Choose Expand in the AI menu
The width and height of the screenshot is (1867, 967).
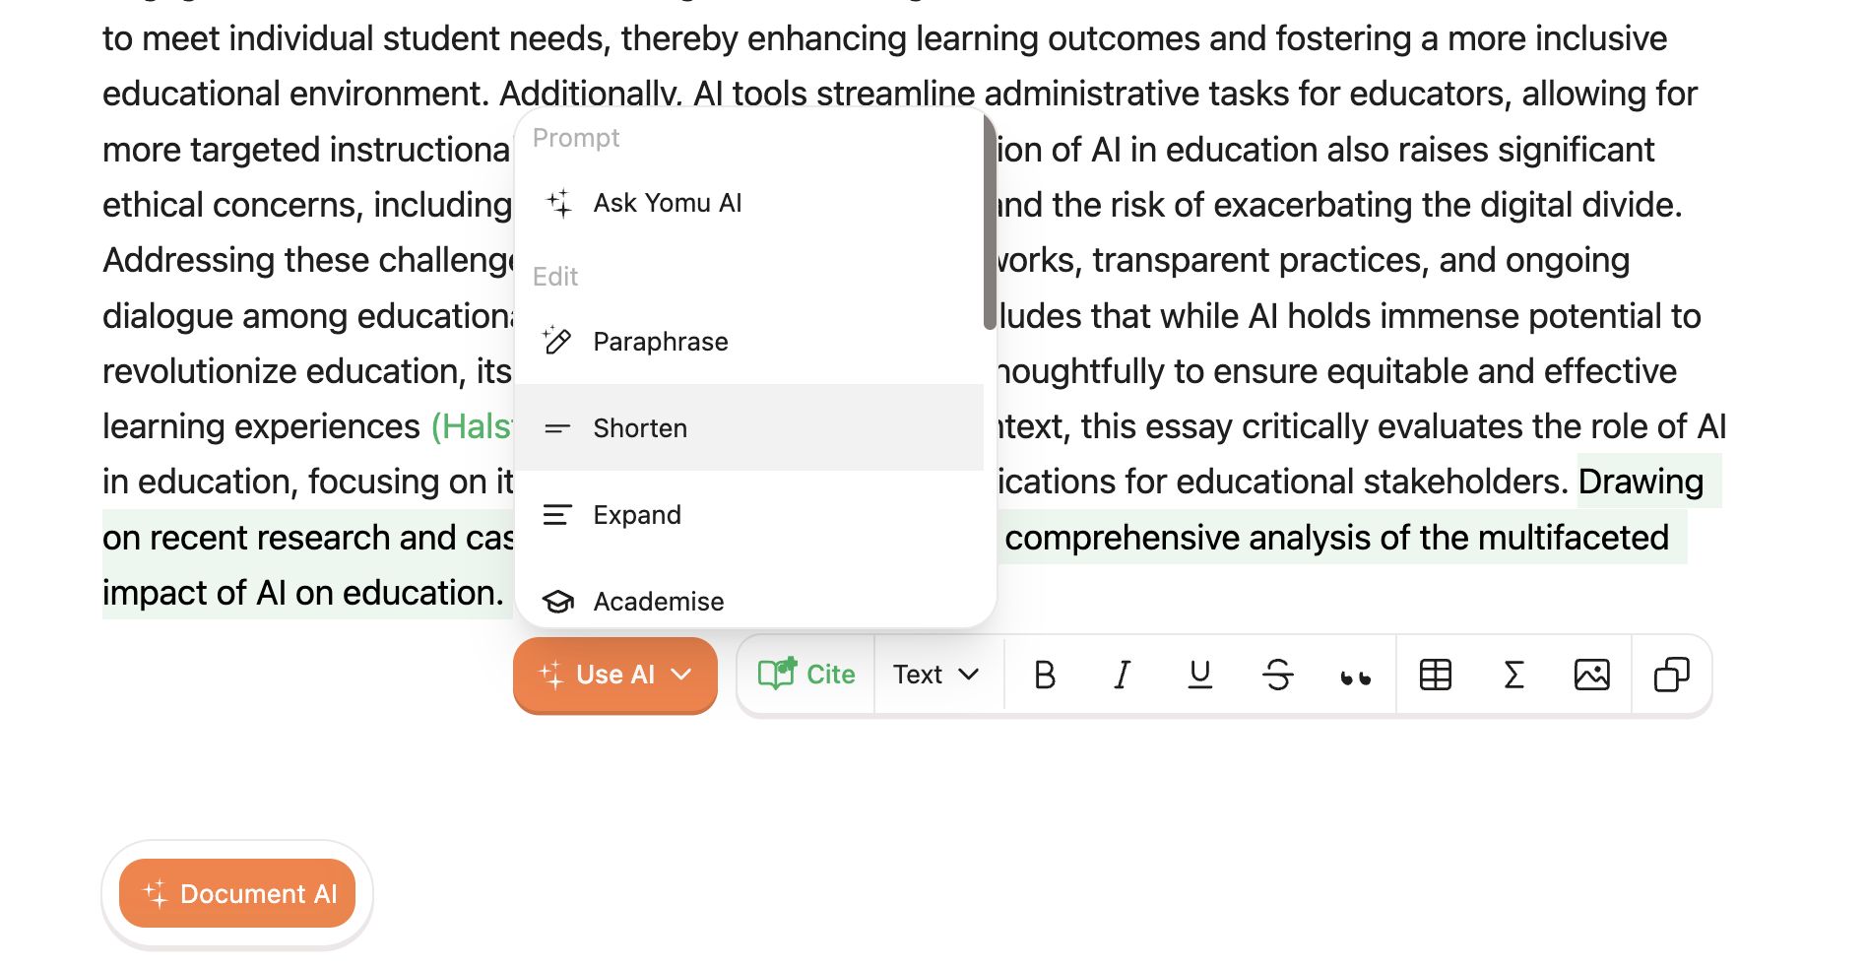(x=636, y=515)
